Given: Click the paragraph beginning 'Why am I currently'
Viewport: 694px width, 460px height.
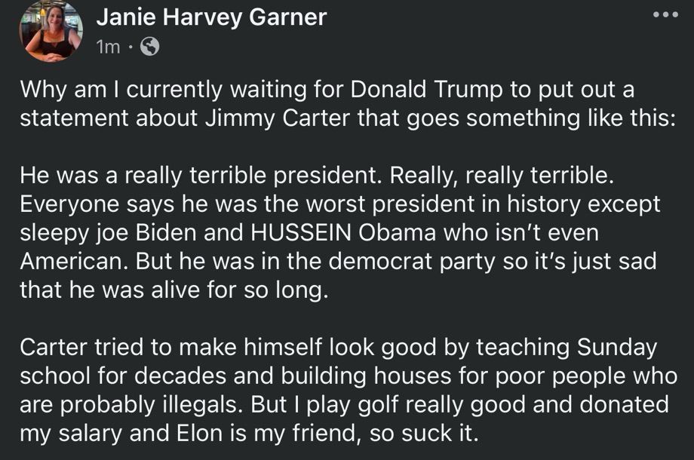Looking at the screenshot, I should tap(348, 104).
